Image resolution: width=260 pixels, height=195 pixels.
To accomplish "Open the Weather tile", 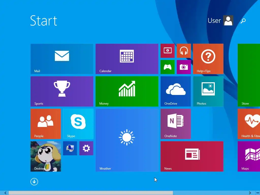I will click(127, 140).
